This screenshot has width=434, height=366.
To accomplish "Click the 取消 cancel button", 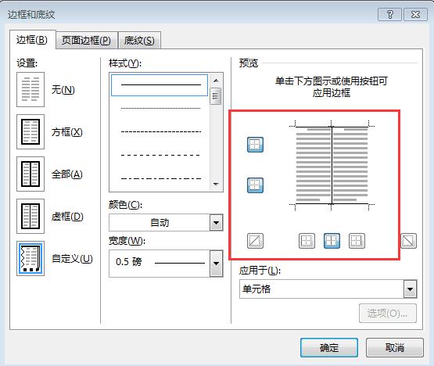I will pos(395,347).
